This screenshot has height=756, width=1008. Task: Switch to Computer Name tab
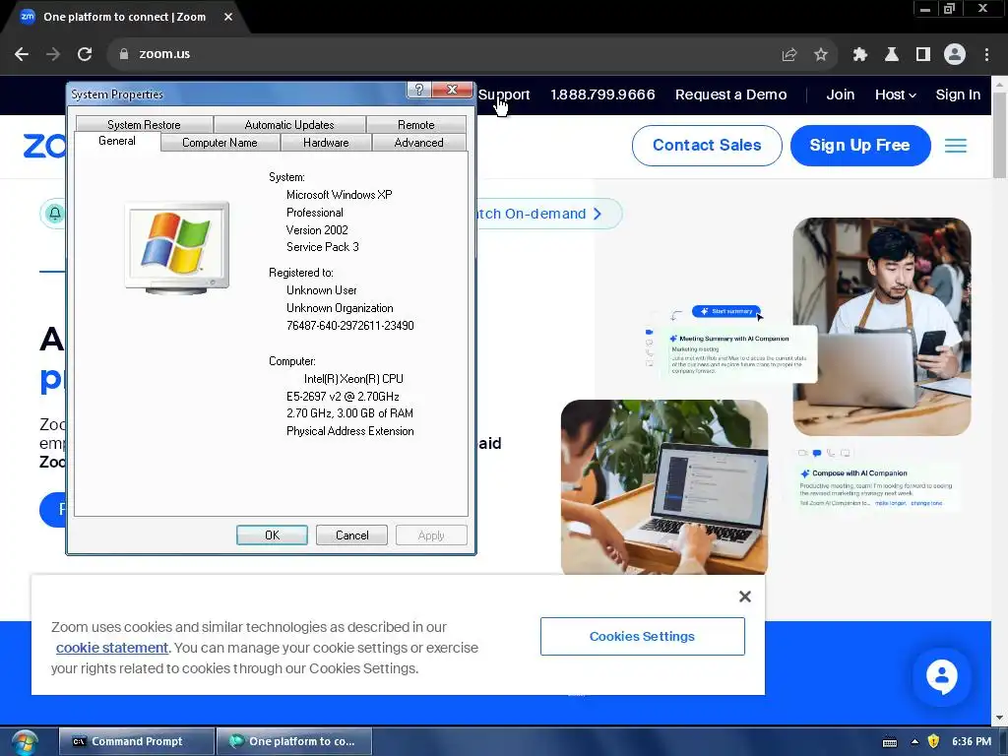pos(220,143)
